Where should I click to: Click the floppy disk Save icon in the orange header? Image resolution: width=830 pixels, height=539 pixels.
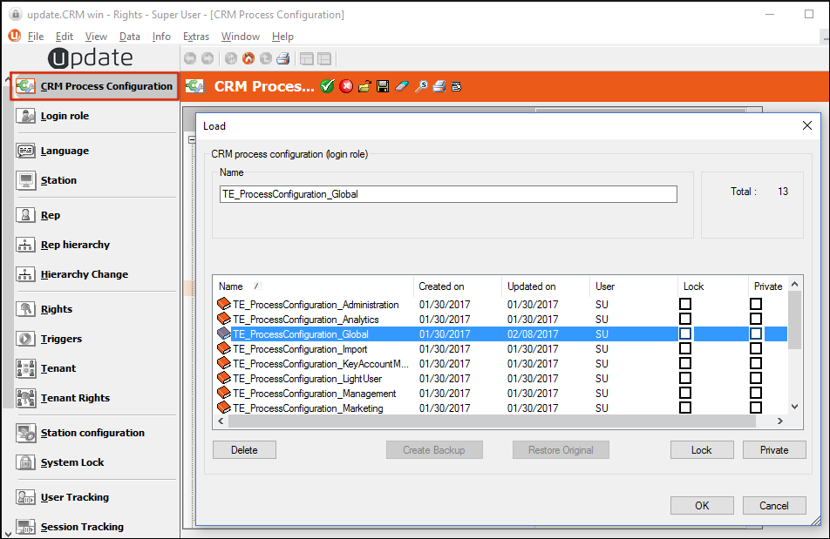(x=383, y=86)
